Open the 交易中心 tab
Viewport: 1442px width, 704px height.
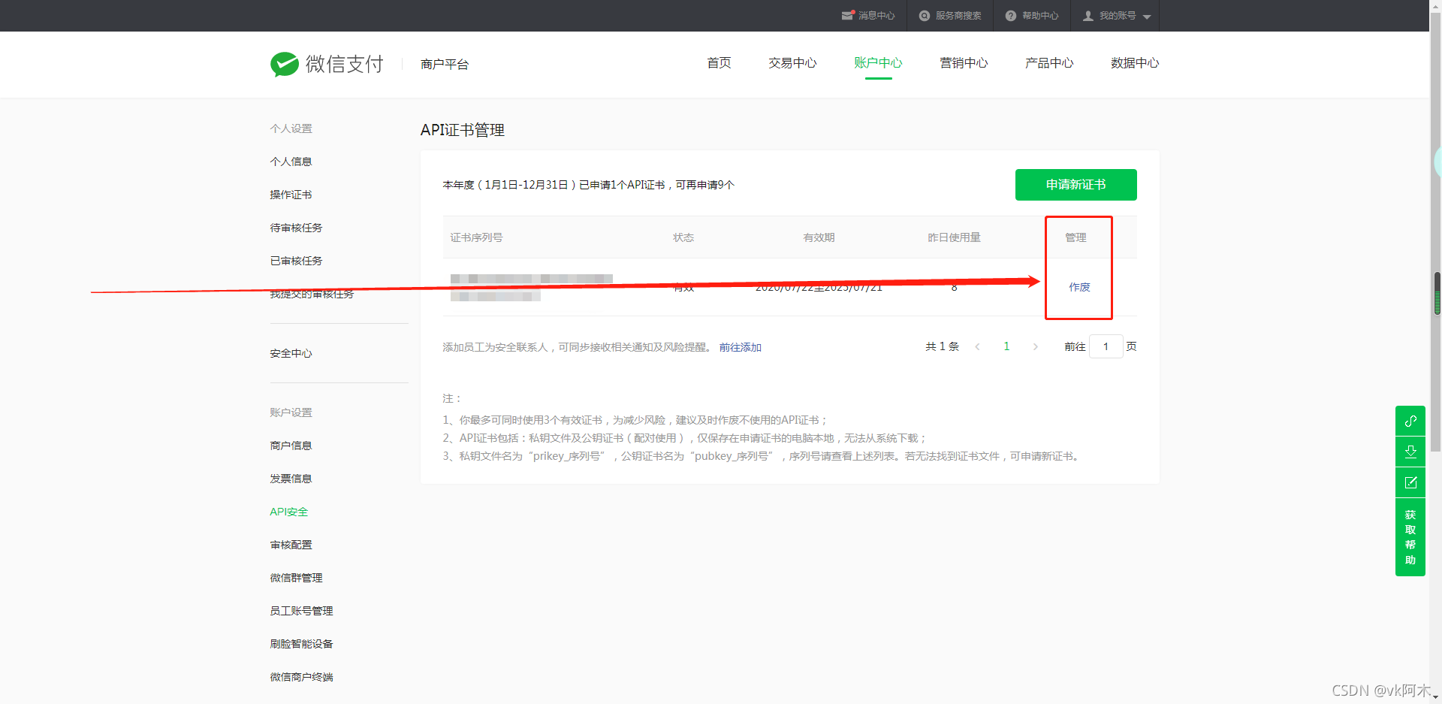[792, 63]
